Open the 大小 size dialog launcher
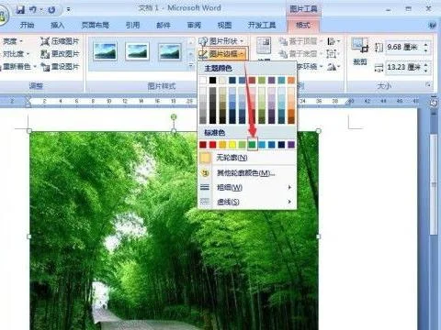The width and height of the screenshot is (441, 330). coord(428,85)
